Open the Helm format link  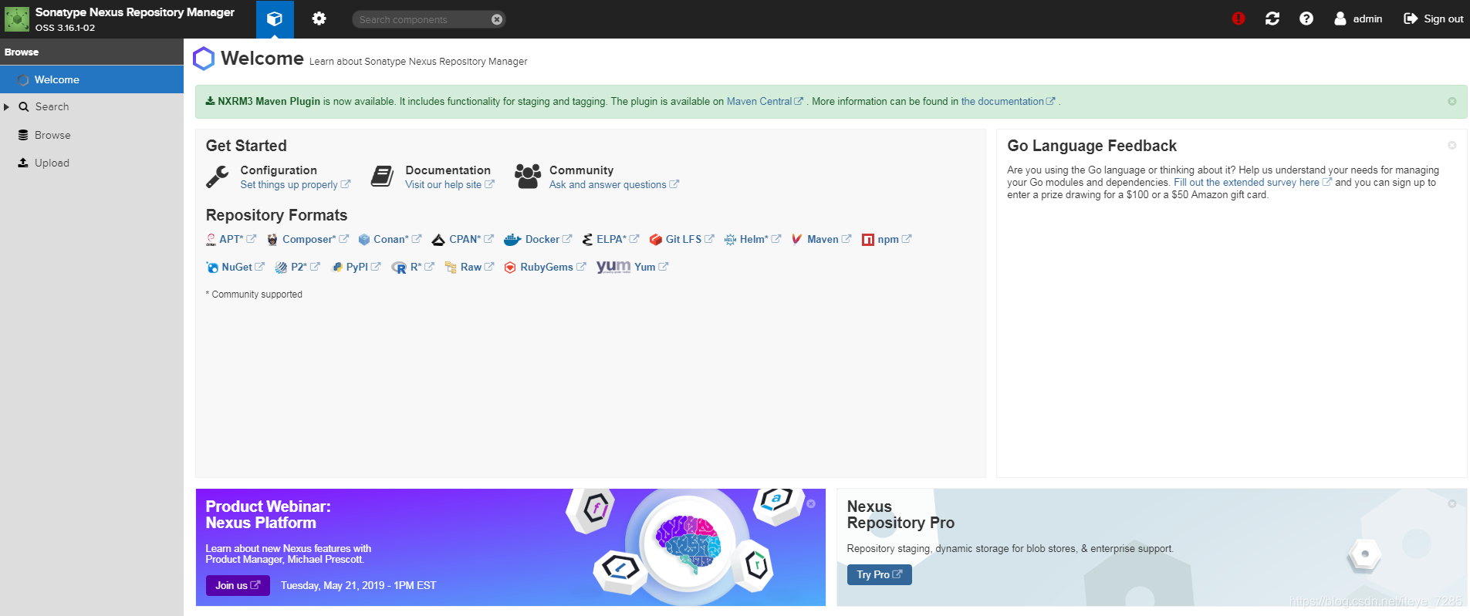(x=760, y=240)
